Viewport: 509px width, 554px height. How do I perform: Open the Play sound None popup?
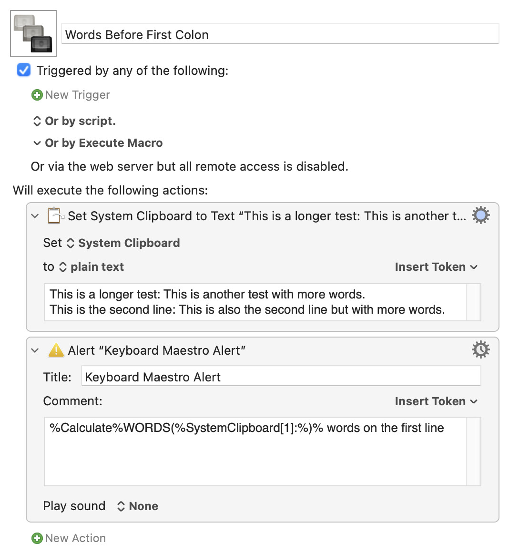(137, 506)
